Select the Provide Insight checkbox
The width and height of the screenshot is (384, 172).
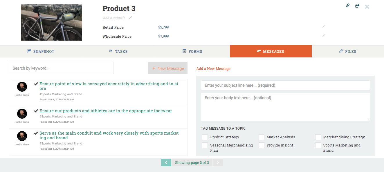[x=262, y=145]
